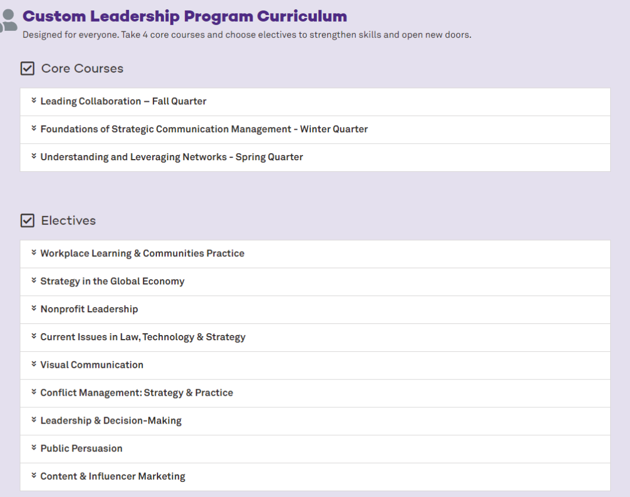The width and height of the screenshot is (630, 497).
Task: Click chevron icon beside Conflict Management: Strategy & Practice
Action: coord(34,392)
